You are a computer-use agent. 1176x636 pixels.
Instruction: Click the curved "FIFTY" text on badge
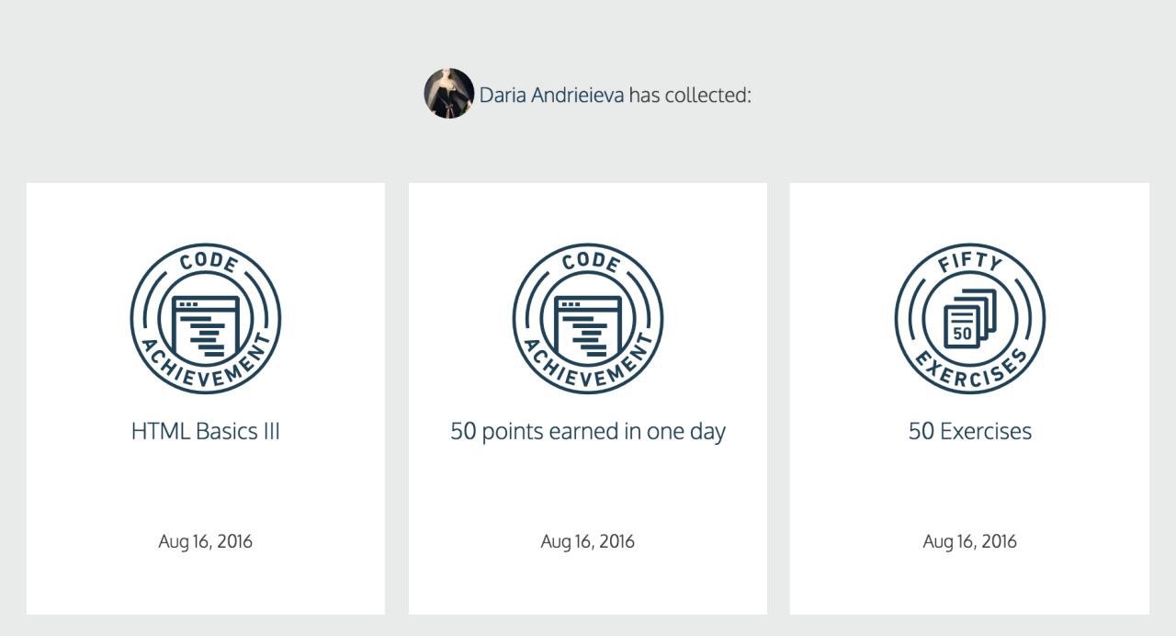tap(970, 263)
